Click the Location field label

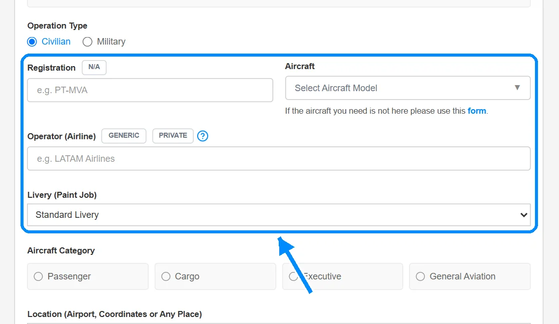[115, 314]
